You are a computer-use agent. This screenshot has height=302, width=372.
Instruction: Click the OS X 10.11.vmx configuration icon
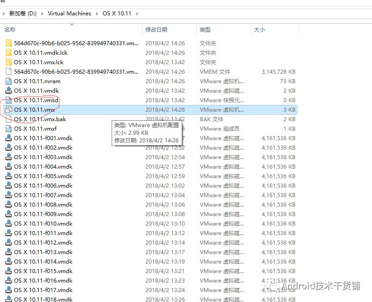pyautogui.click(x=9, y=109)
